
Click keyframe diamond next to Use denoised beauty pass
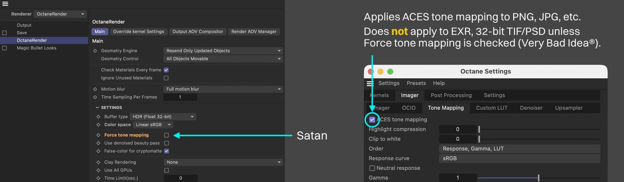click(x=98, y=143)
